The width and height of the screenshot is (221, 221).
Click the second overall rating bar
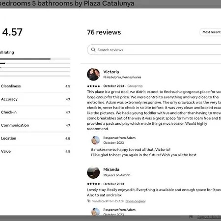[35, 63]
